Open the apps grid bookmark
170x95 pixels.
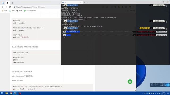[x=4, y=11]
